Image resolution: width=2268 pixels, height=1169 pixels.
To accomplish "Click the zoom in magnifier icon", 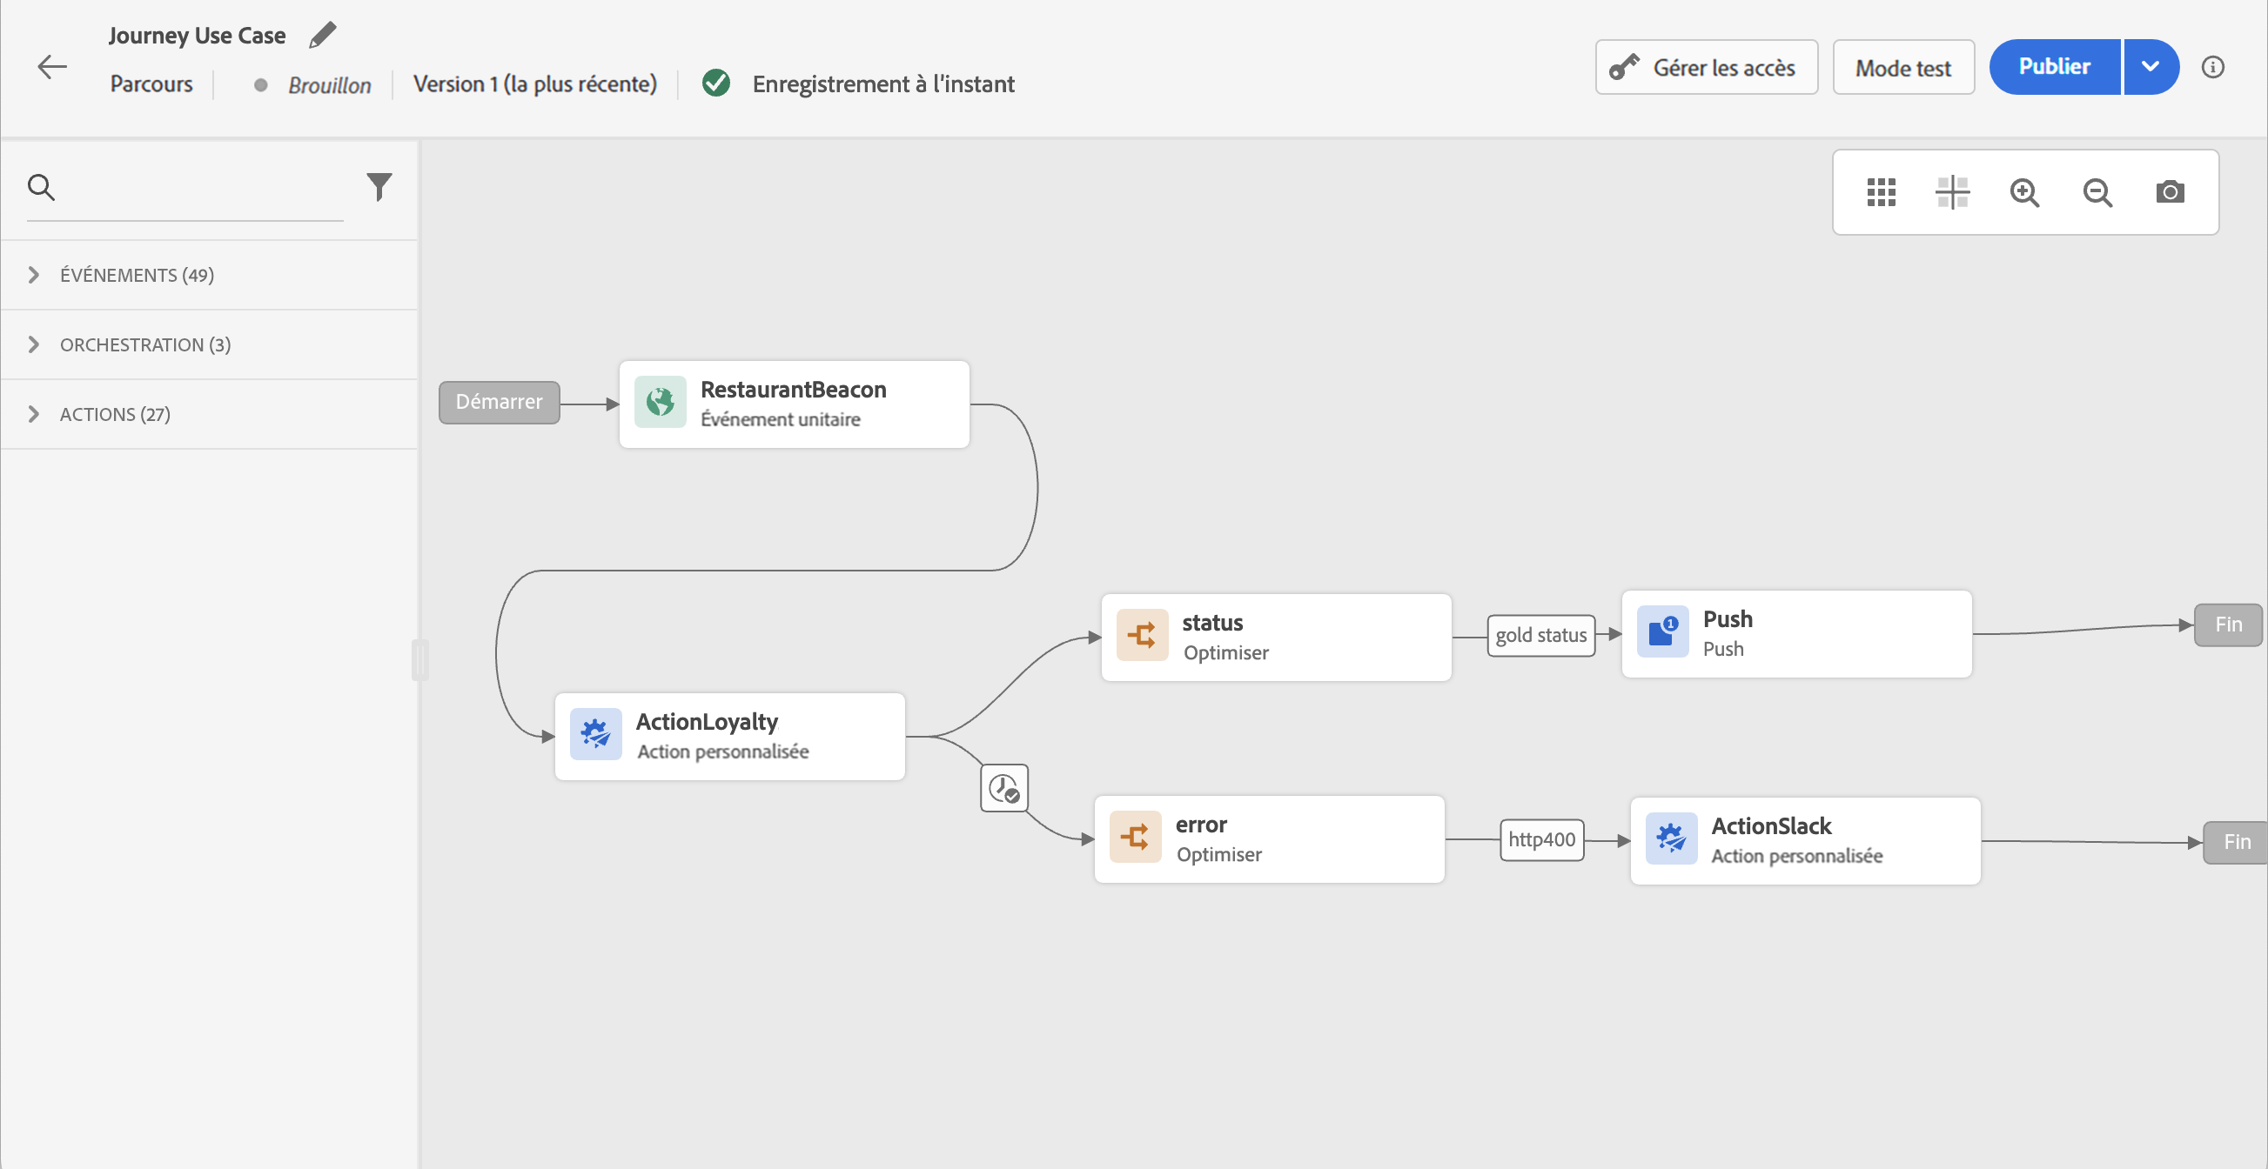I will coord(2024,192).
